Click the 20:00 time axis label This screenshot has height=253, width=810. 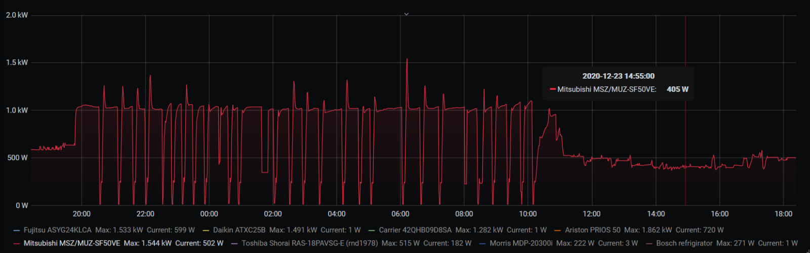pyautogui.click(x=82, y=214)
